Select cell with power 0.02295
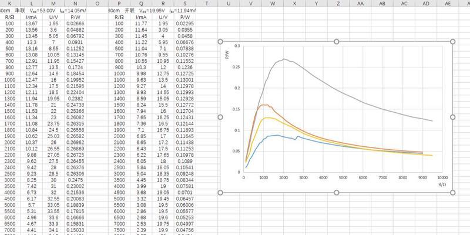Viewport: 470px width, 235px height. 184,23
